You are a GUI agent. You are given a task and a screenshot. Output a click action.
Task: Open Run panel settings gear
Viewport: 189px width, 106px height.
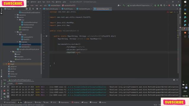(x=174, y=80)
